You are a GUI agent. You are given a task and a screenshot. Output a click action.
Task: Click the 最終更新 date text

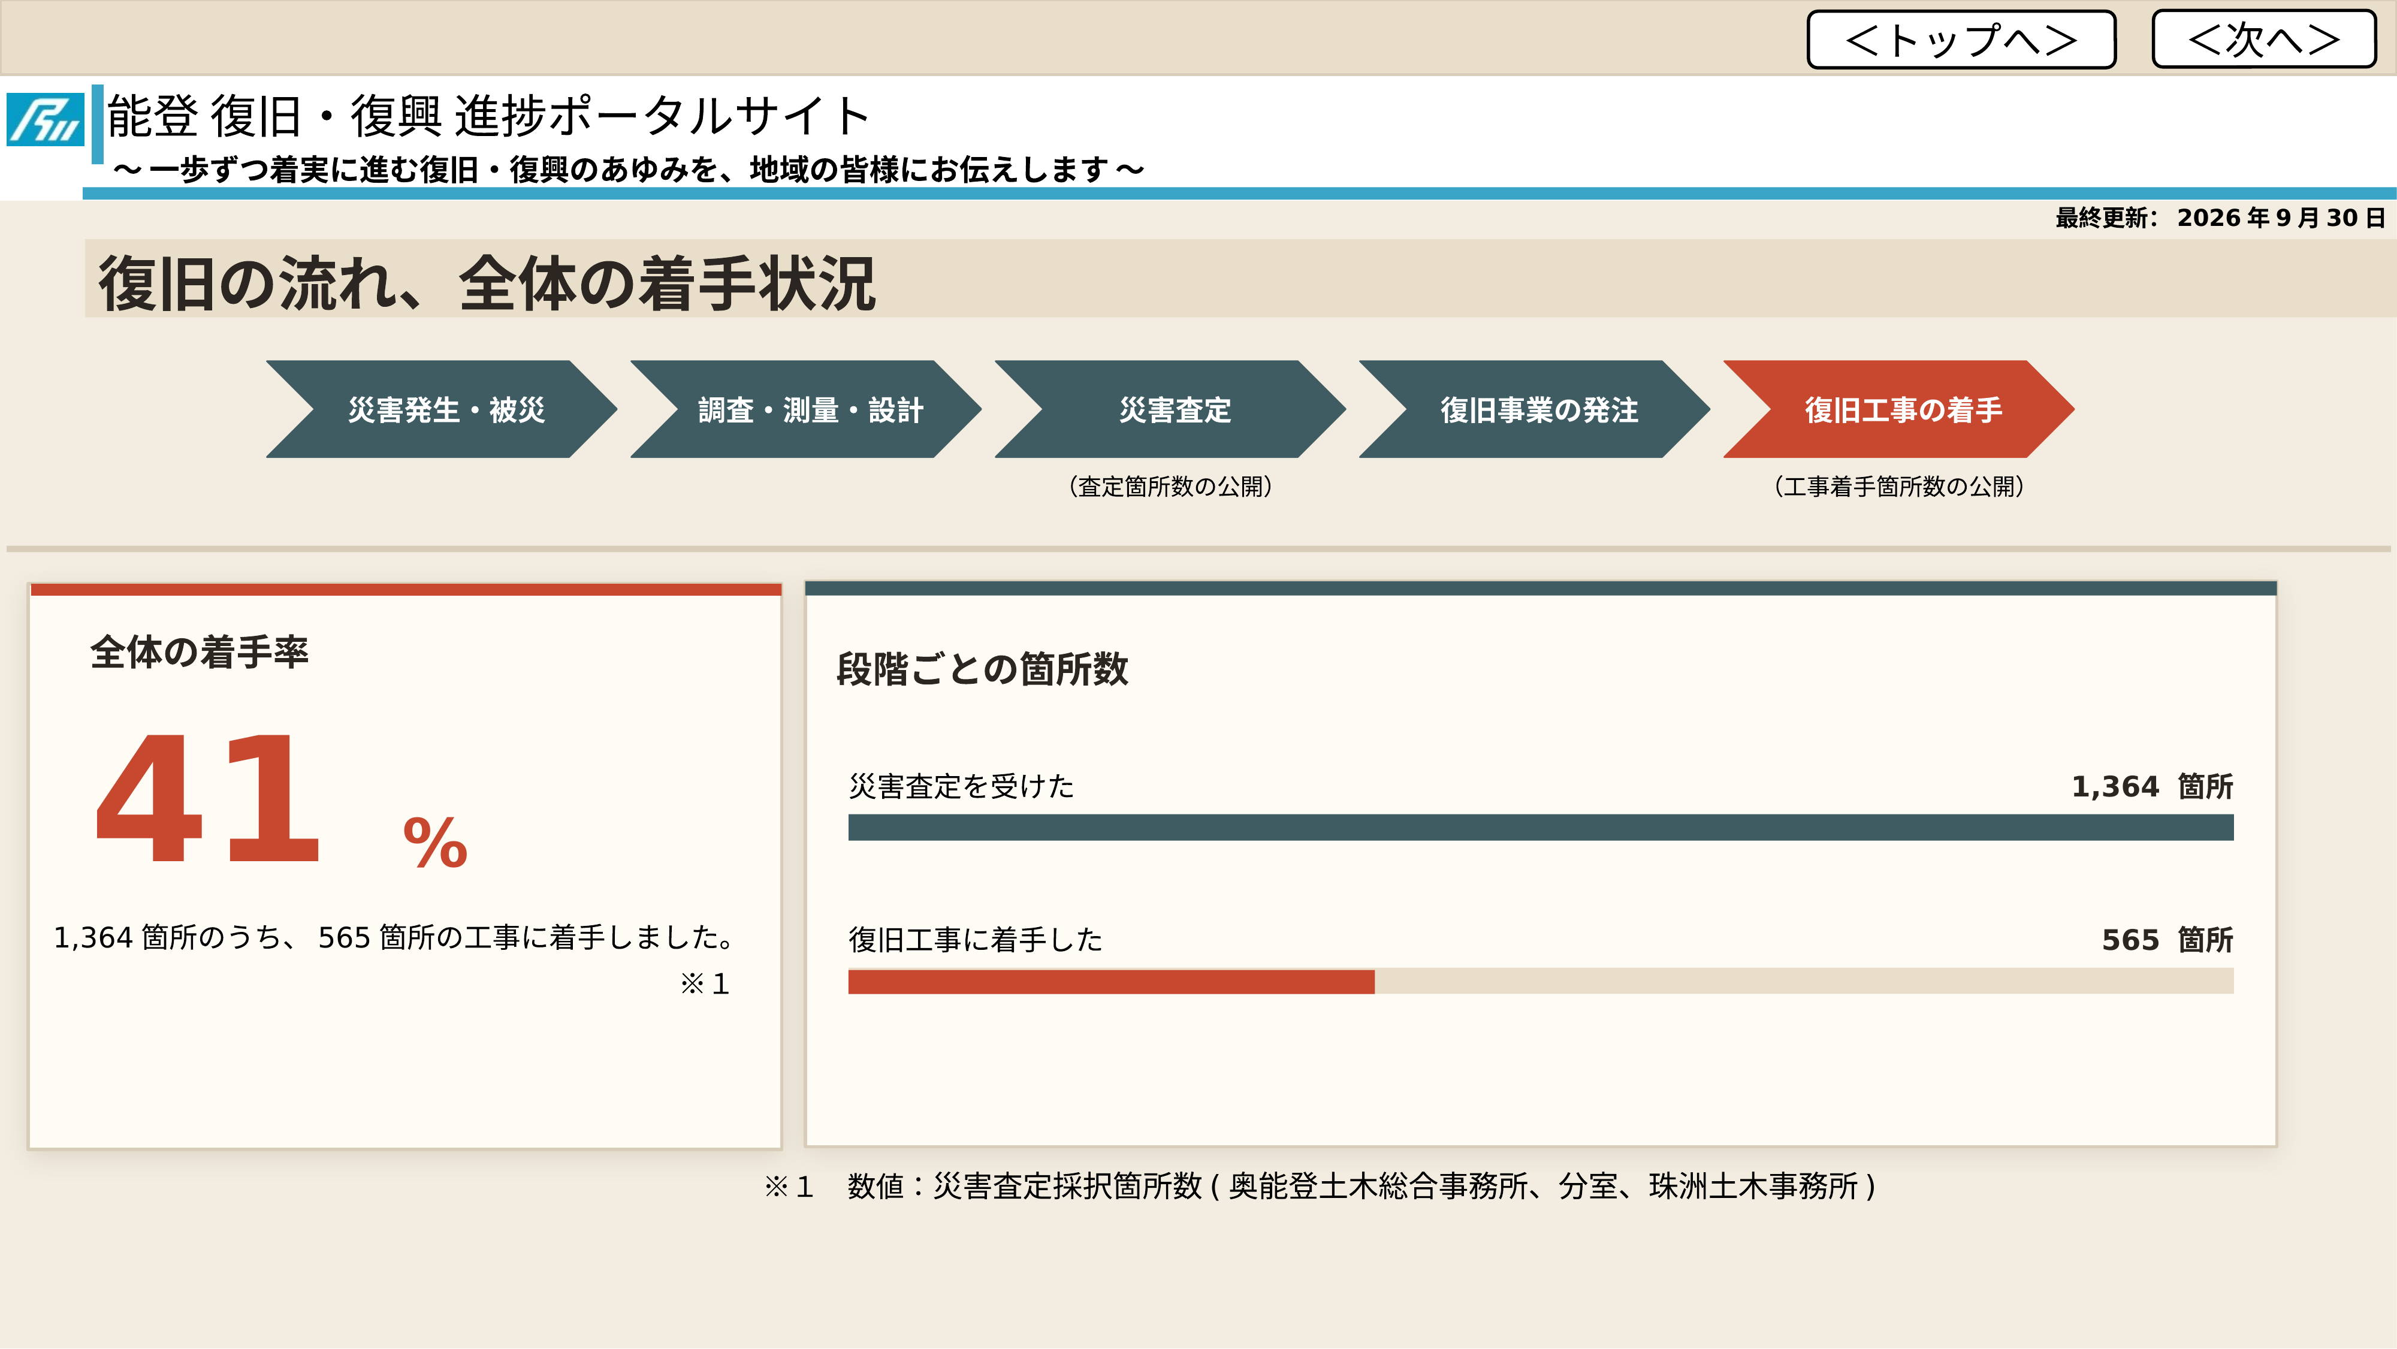(x=2220, y=218)
